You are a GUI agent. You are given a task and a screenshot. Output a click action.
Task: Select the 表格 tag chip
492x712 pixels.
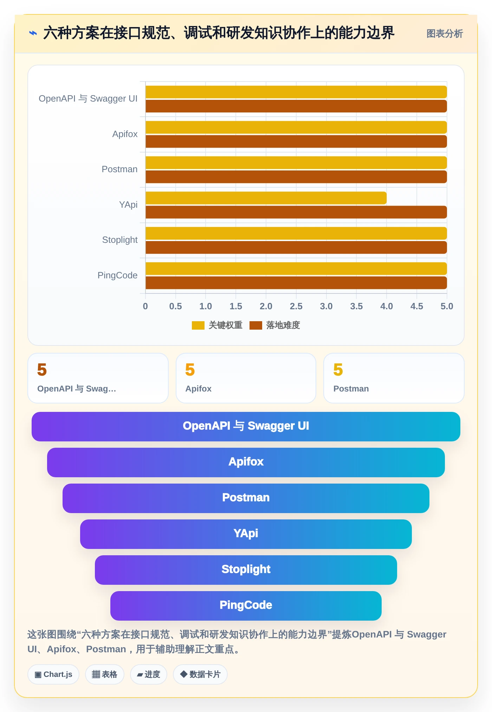(x=105, y=674)
